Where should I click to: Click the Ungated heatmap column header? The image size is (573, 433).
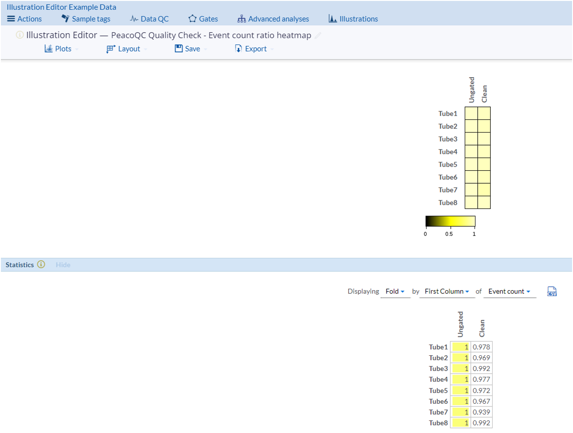[471, 90]
